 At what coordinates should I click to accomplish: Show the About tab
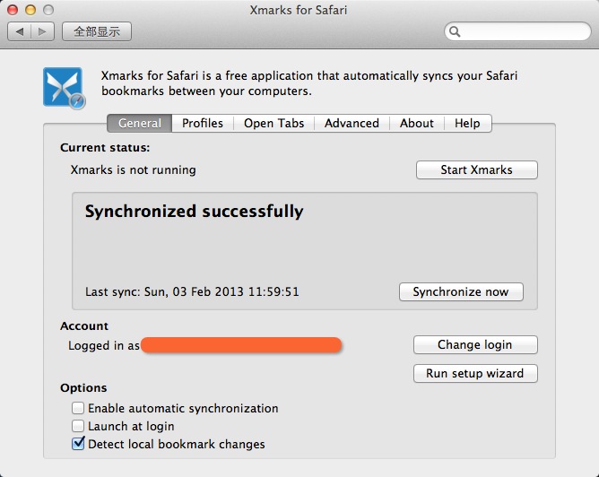(417, 124)
